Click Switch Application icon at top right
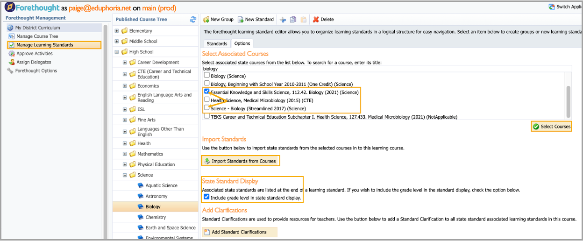 (552, 7)
